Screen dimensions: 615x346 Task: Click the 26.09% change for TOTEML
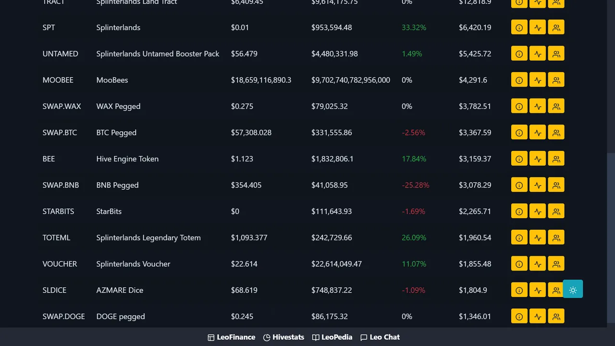(414, 238)
